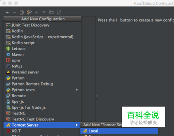Image resolution: width=174 pixels, height=136 pixels.
Task: Select the JUnit Test Discovery icon
Action: (x=8, y=25)
